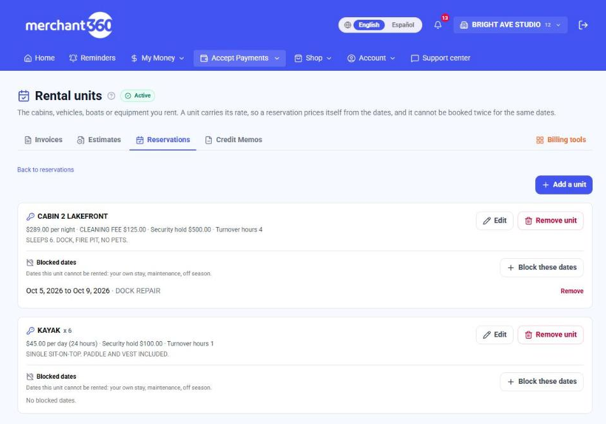The width and height of the screenshot is (606, 424).
Task: Edit the KAYAK unit
Action: 494,335
